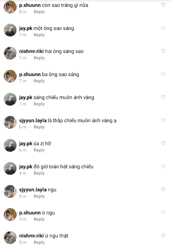
Task: Like sjyyun.layla's "ngu" comment
Action: pyautogui.click(x=163, y=189)
